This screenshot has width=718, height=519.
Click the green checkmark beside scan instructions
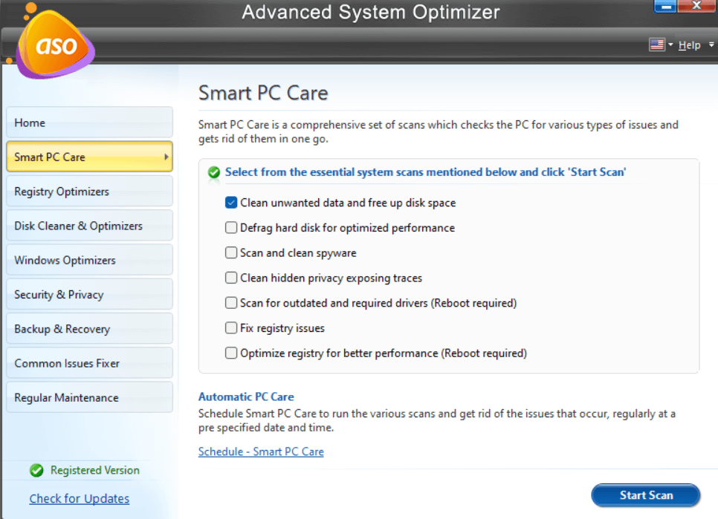coord(214,172)
